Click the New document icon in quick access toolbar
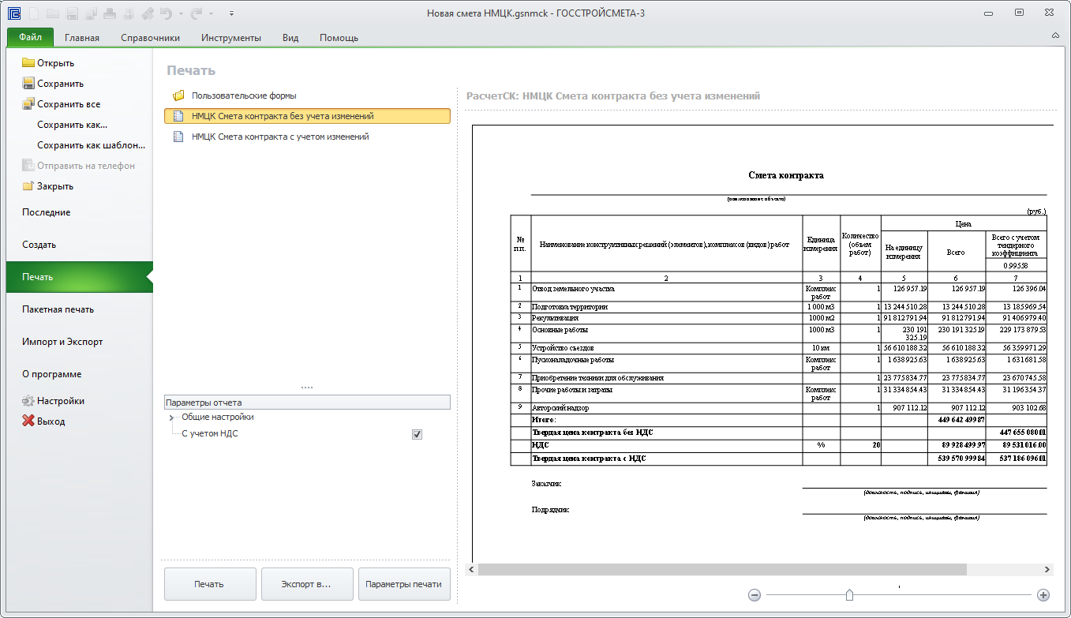This screenshot has height=618, width=1071. [34, 13]
